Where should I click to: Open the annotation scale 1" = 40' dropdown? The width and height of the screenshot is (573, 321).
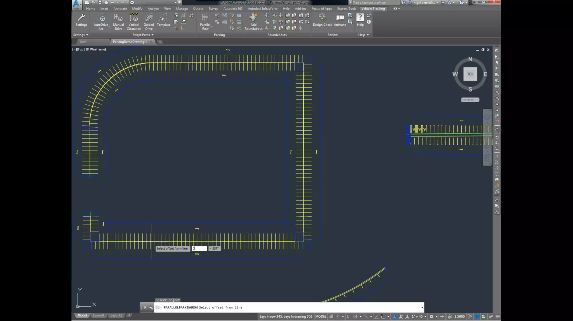pos(419,316)
